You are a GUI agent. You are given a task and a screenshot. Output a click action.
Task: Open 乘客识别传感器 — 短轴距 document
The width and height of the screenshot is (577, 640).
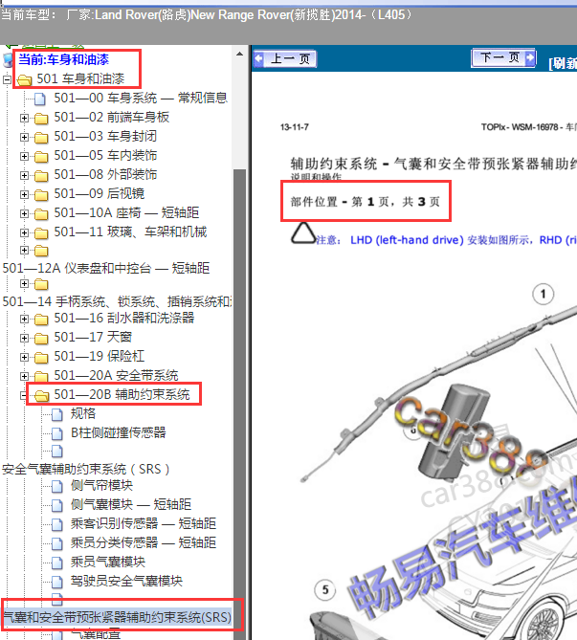144,523
